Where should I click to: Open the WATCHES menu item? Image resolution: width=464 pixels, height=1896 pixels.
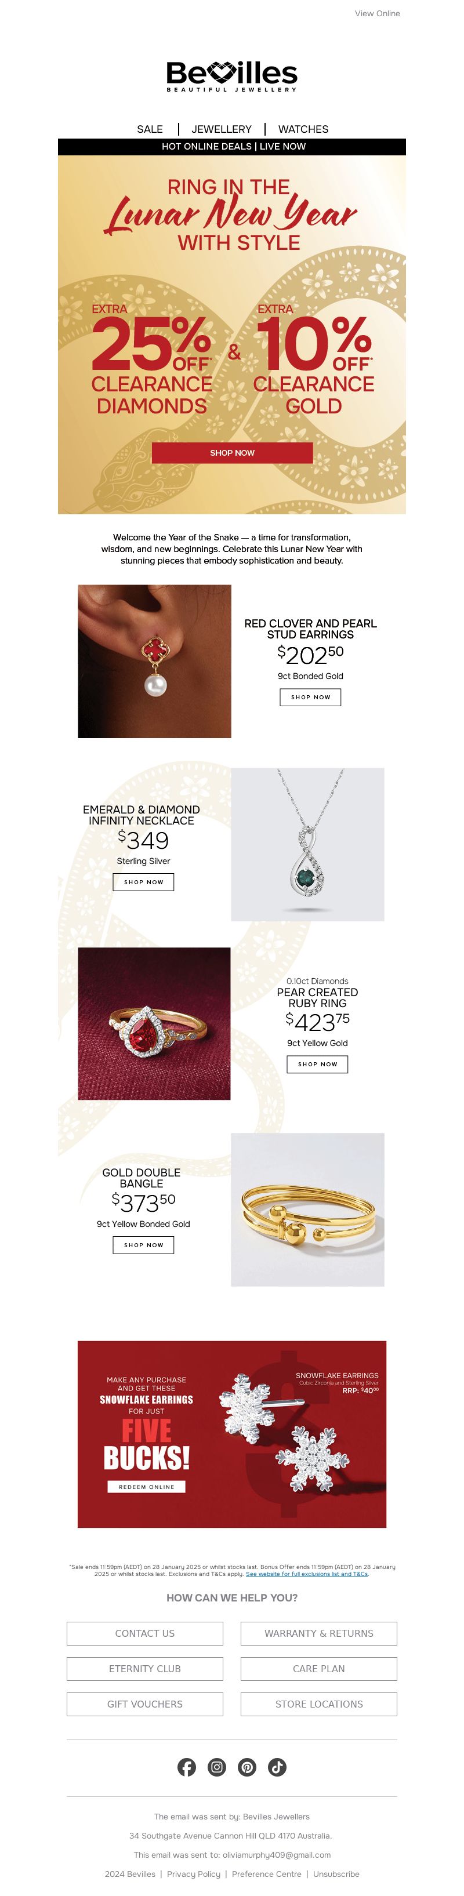[303, 129]
